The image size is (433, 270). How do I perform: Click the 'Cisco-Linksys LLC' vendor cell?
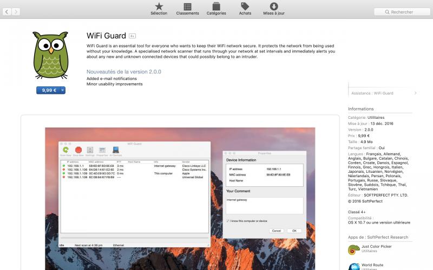(194, 166)
